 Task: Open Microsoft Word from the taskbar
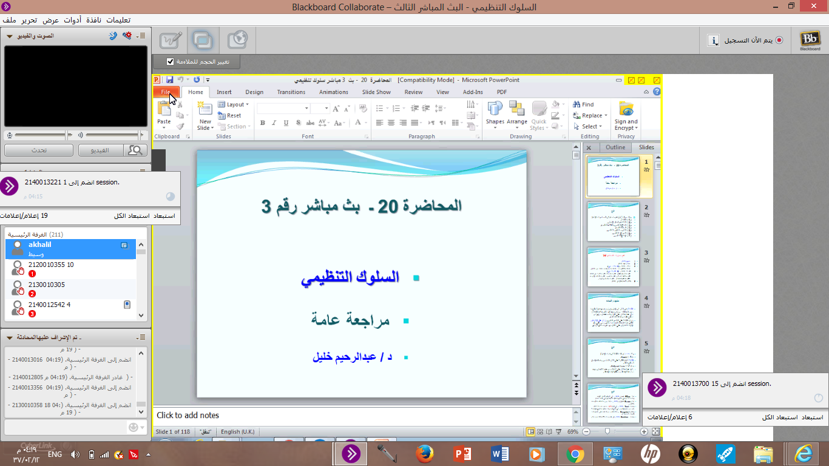pos(500,453)
